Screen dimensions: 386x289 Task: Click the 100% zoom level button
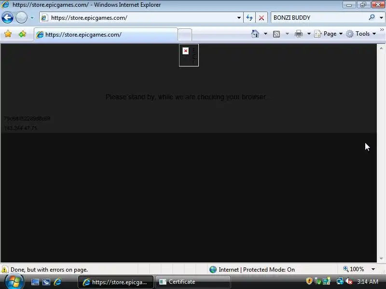click(x=354, y=269)
